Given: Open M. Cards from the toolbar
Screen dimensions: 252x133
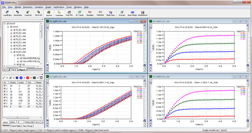Looking at the screenshot, I should pyautogui.click(x=80, y=13).
